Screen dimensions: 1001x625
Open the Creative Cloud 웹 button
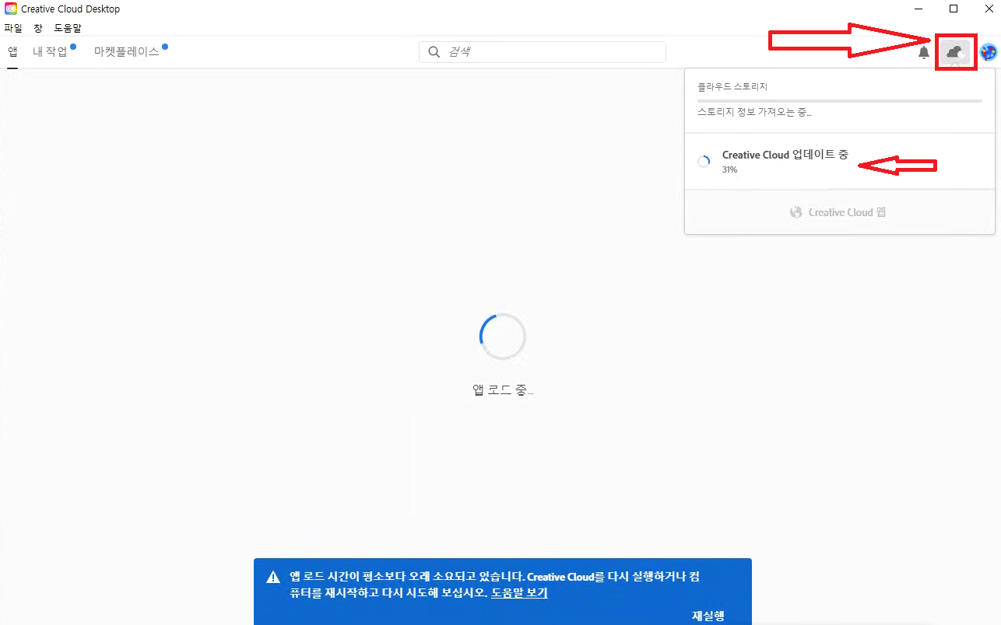pos(839,212)
